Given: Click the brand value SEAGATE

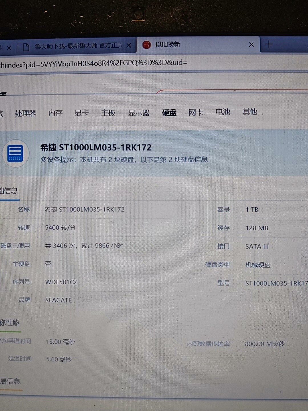Looking at the screenshot, I should [58, 300].
